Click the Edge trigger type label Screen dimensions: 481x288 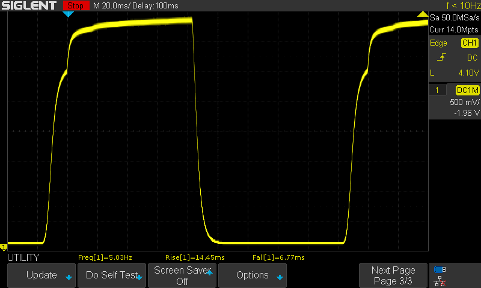(x=438, y=43)
